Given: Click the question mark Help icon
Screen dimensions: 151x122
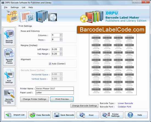Looking at the screenshot, I should pyautogui.click(x=130, y=115).
